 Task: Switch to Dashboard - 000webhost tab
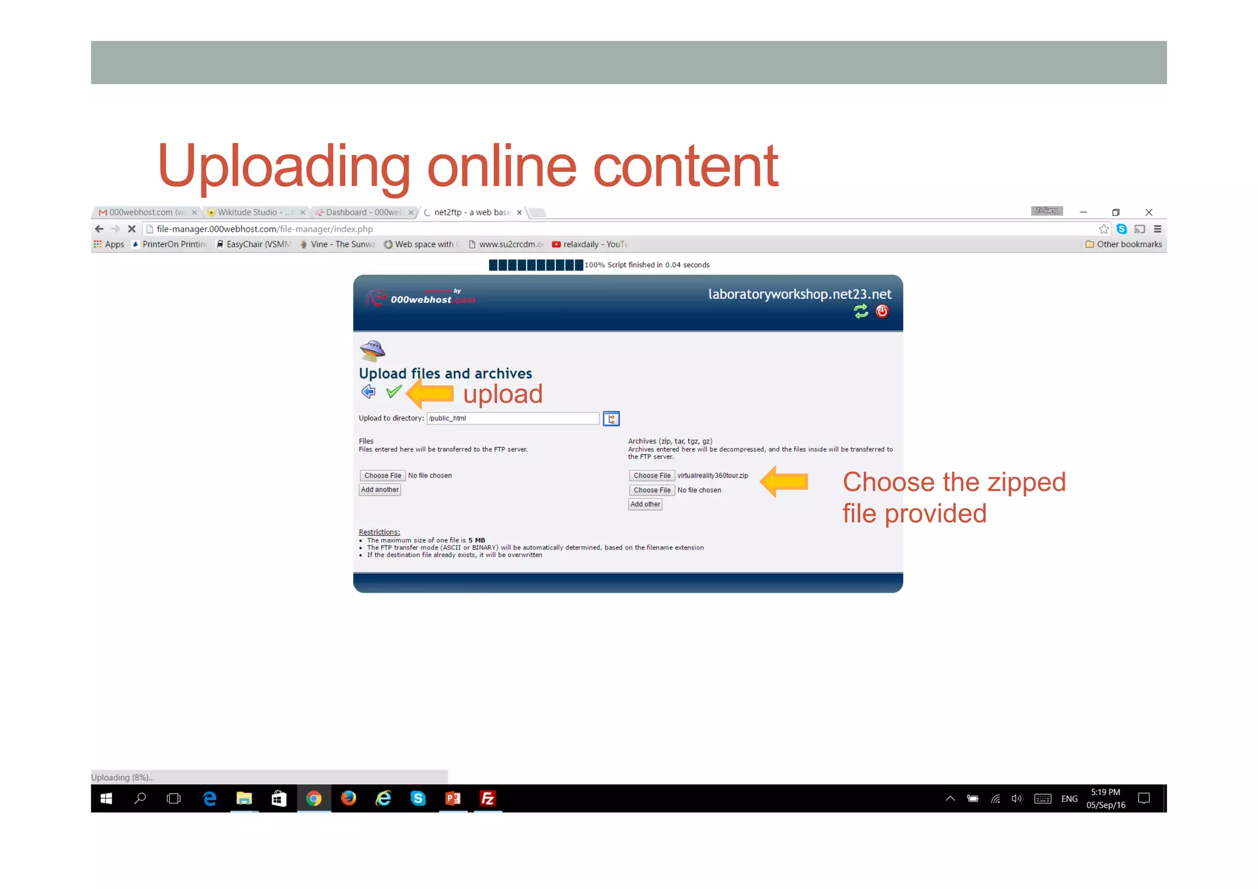pyautogui.click(x=364, y=213)
